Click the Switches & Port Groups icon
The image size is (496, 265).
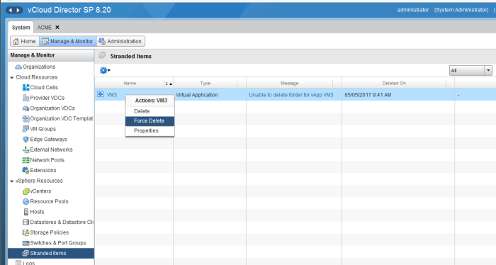pyautogui.click(x=26, y=243)
